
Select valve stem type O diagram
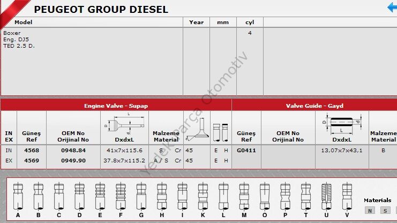tap(265, 196)
